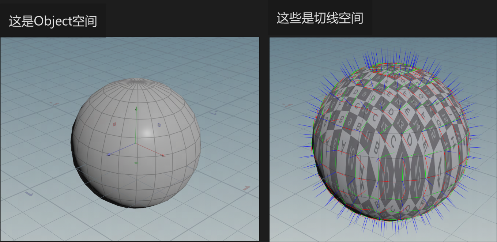Click the blue square plane handle of gizmo
Viewport: 497px width, 242px height.
click(159, 125)
